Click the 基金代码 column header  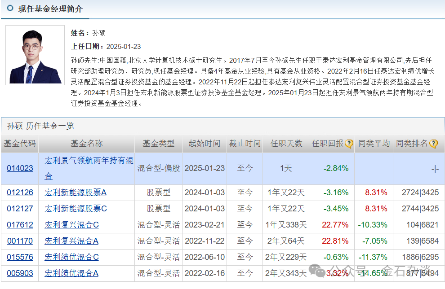point(20,144)
